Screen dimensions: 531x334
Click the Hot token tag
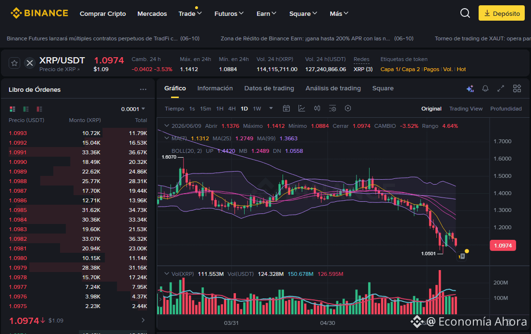point(461,69)
